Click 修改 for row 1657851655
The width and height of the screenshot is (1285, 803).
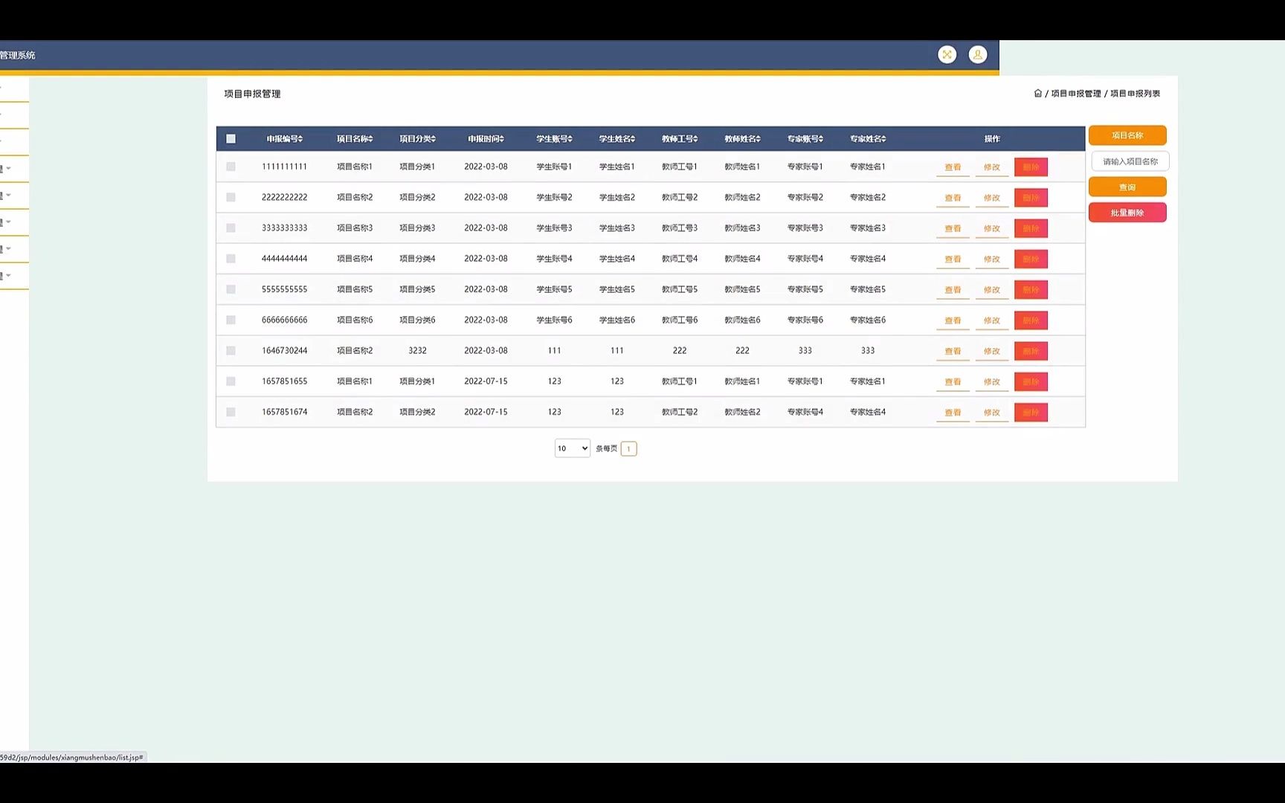point(992,381)
